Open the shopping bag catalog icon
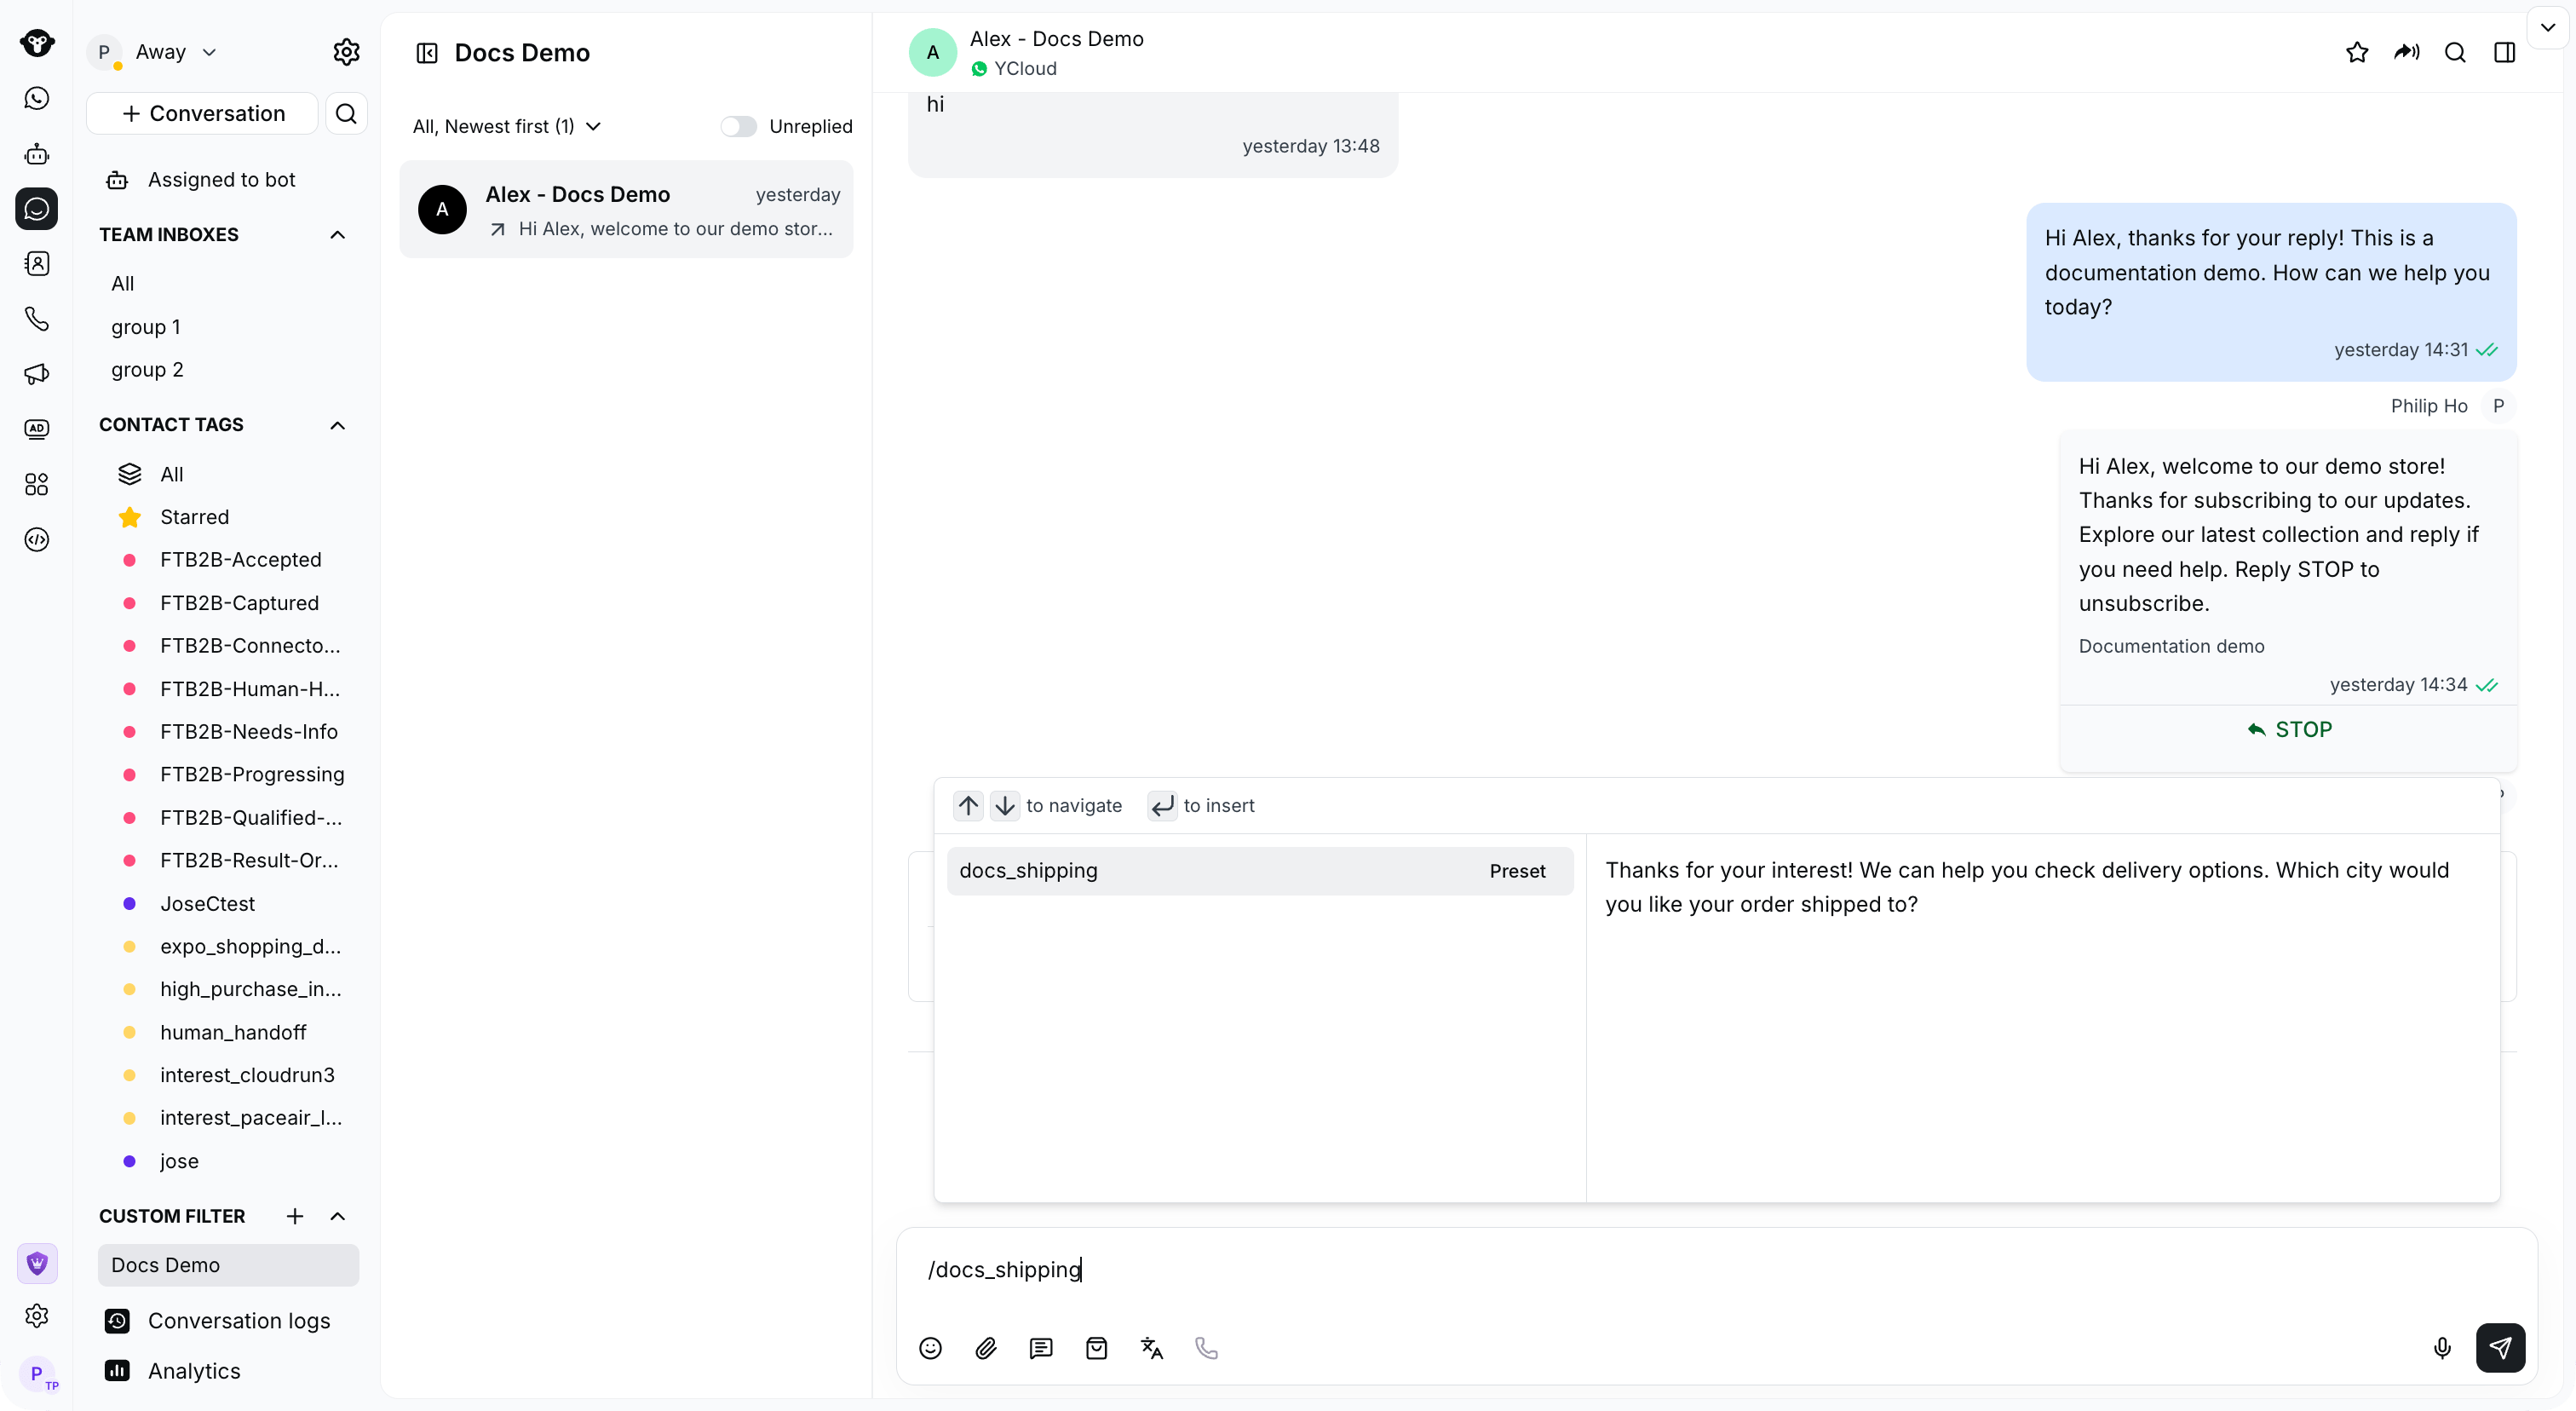 pos(1096,1348)
